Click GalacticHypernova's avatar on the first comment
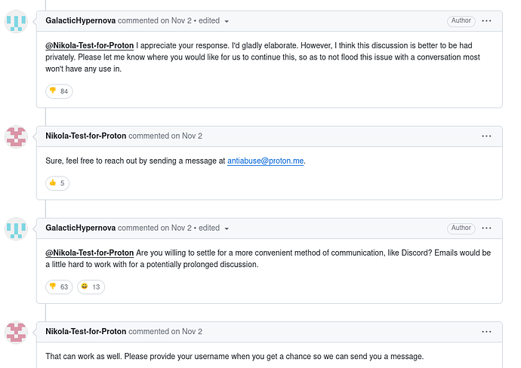521x368 pixels. tap(17, 22)
